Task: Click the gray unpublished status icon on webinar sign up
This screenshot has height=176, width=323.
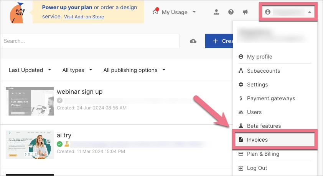Action: pos(59,101)
